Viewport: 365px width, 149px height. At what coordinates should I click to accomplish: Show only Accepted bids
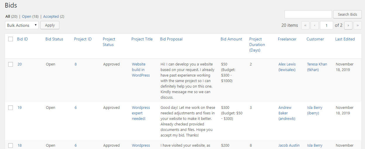[x=51, y=17]
